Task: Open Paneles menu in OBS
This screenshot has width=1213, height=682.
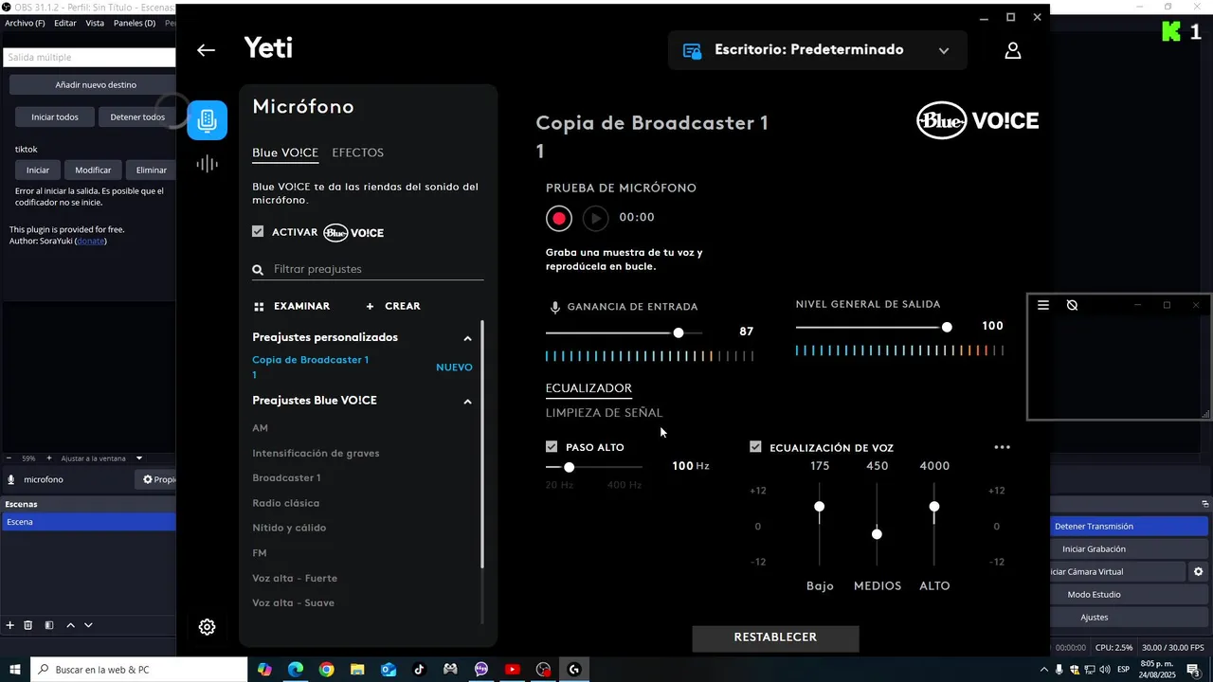Action: (135, 23)
